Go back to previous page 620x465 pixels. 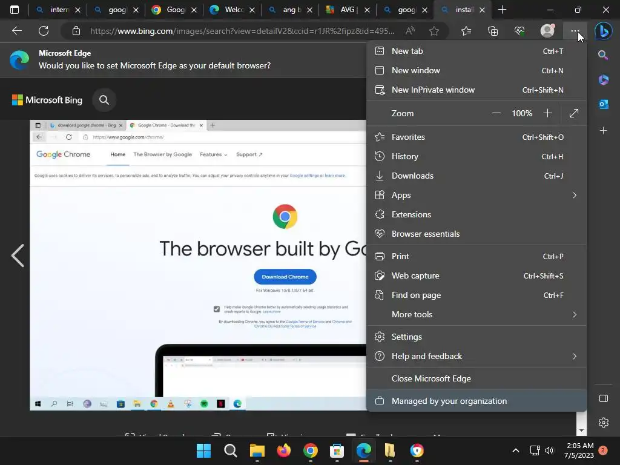tap(17, 31)
